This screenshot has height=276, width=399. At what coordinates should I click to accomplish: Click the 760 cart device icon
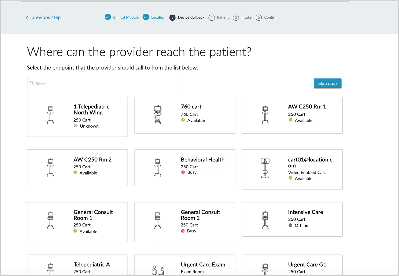[x=158, y=115]
